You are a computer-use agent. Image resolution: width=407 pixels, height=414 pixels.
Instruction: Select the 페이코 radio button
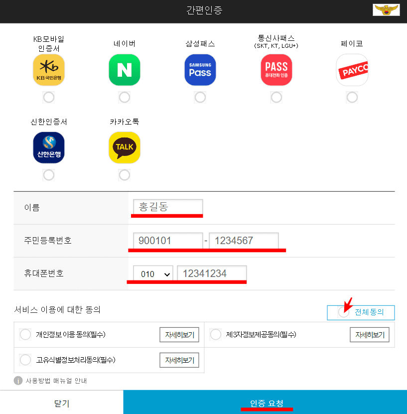pyautogui.click(x=352, y=98)
